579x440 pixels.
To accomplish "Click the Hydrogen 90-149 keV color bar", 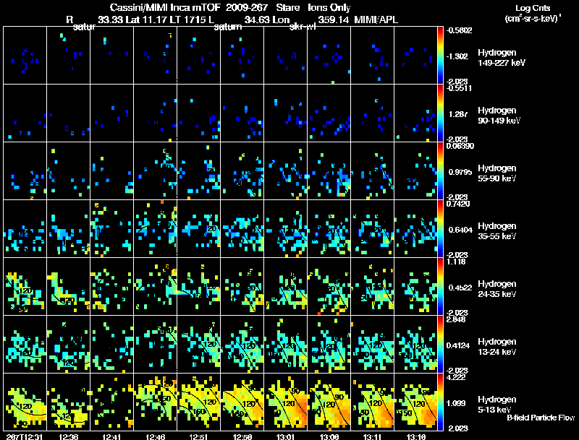I will [x=440, y=113].
